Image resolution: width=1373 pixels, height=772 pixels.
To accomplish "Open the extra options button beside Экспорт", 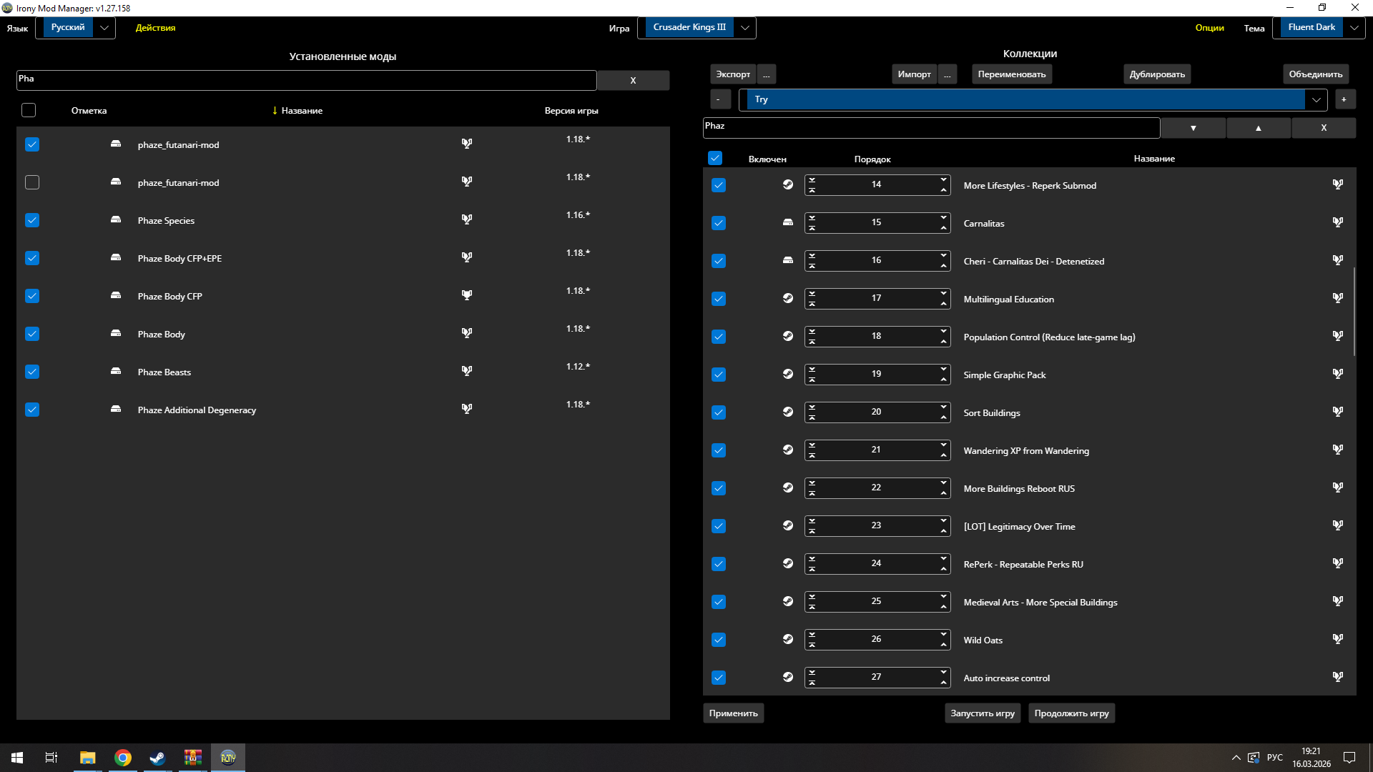I will [x=767, y=74].
